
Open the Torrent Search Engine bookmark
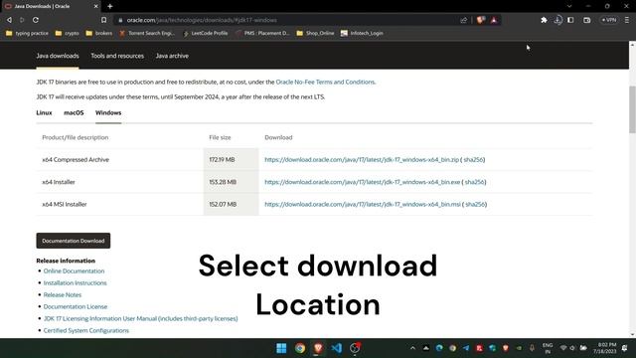(x=147, y=33)
